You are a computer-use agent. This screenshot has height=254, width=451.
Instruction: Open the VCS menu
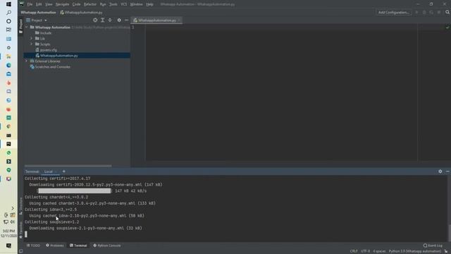point(124,4)
